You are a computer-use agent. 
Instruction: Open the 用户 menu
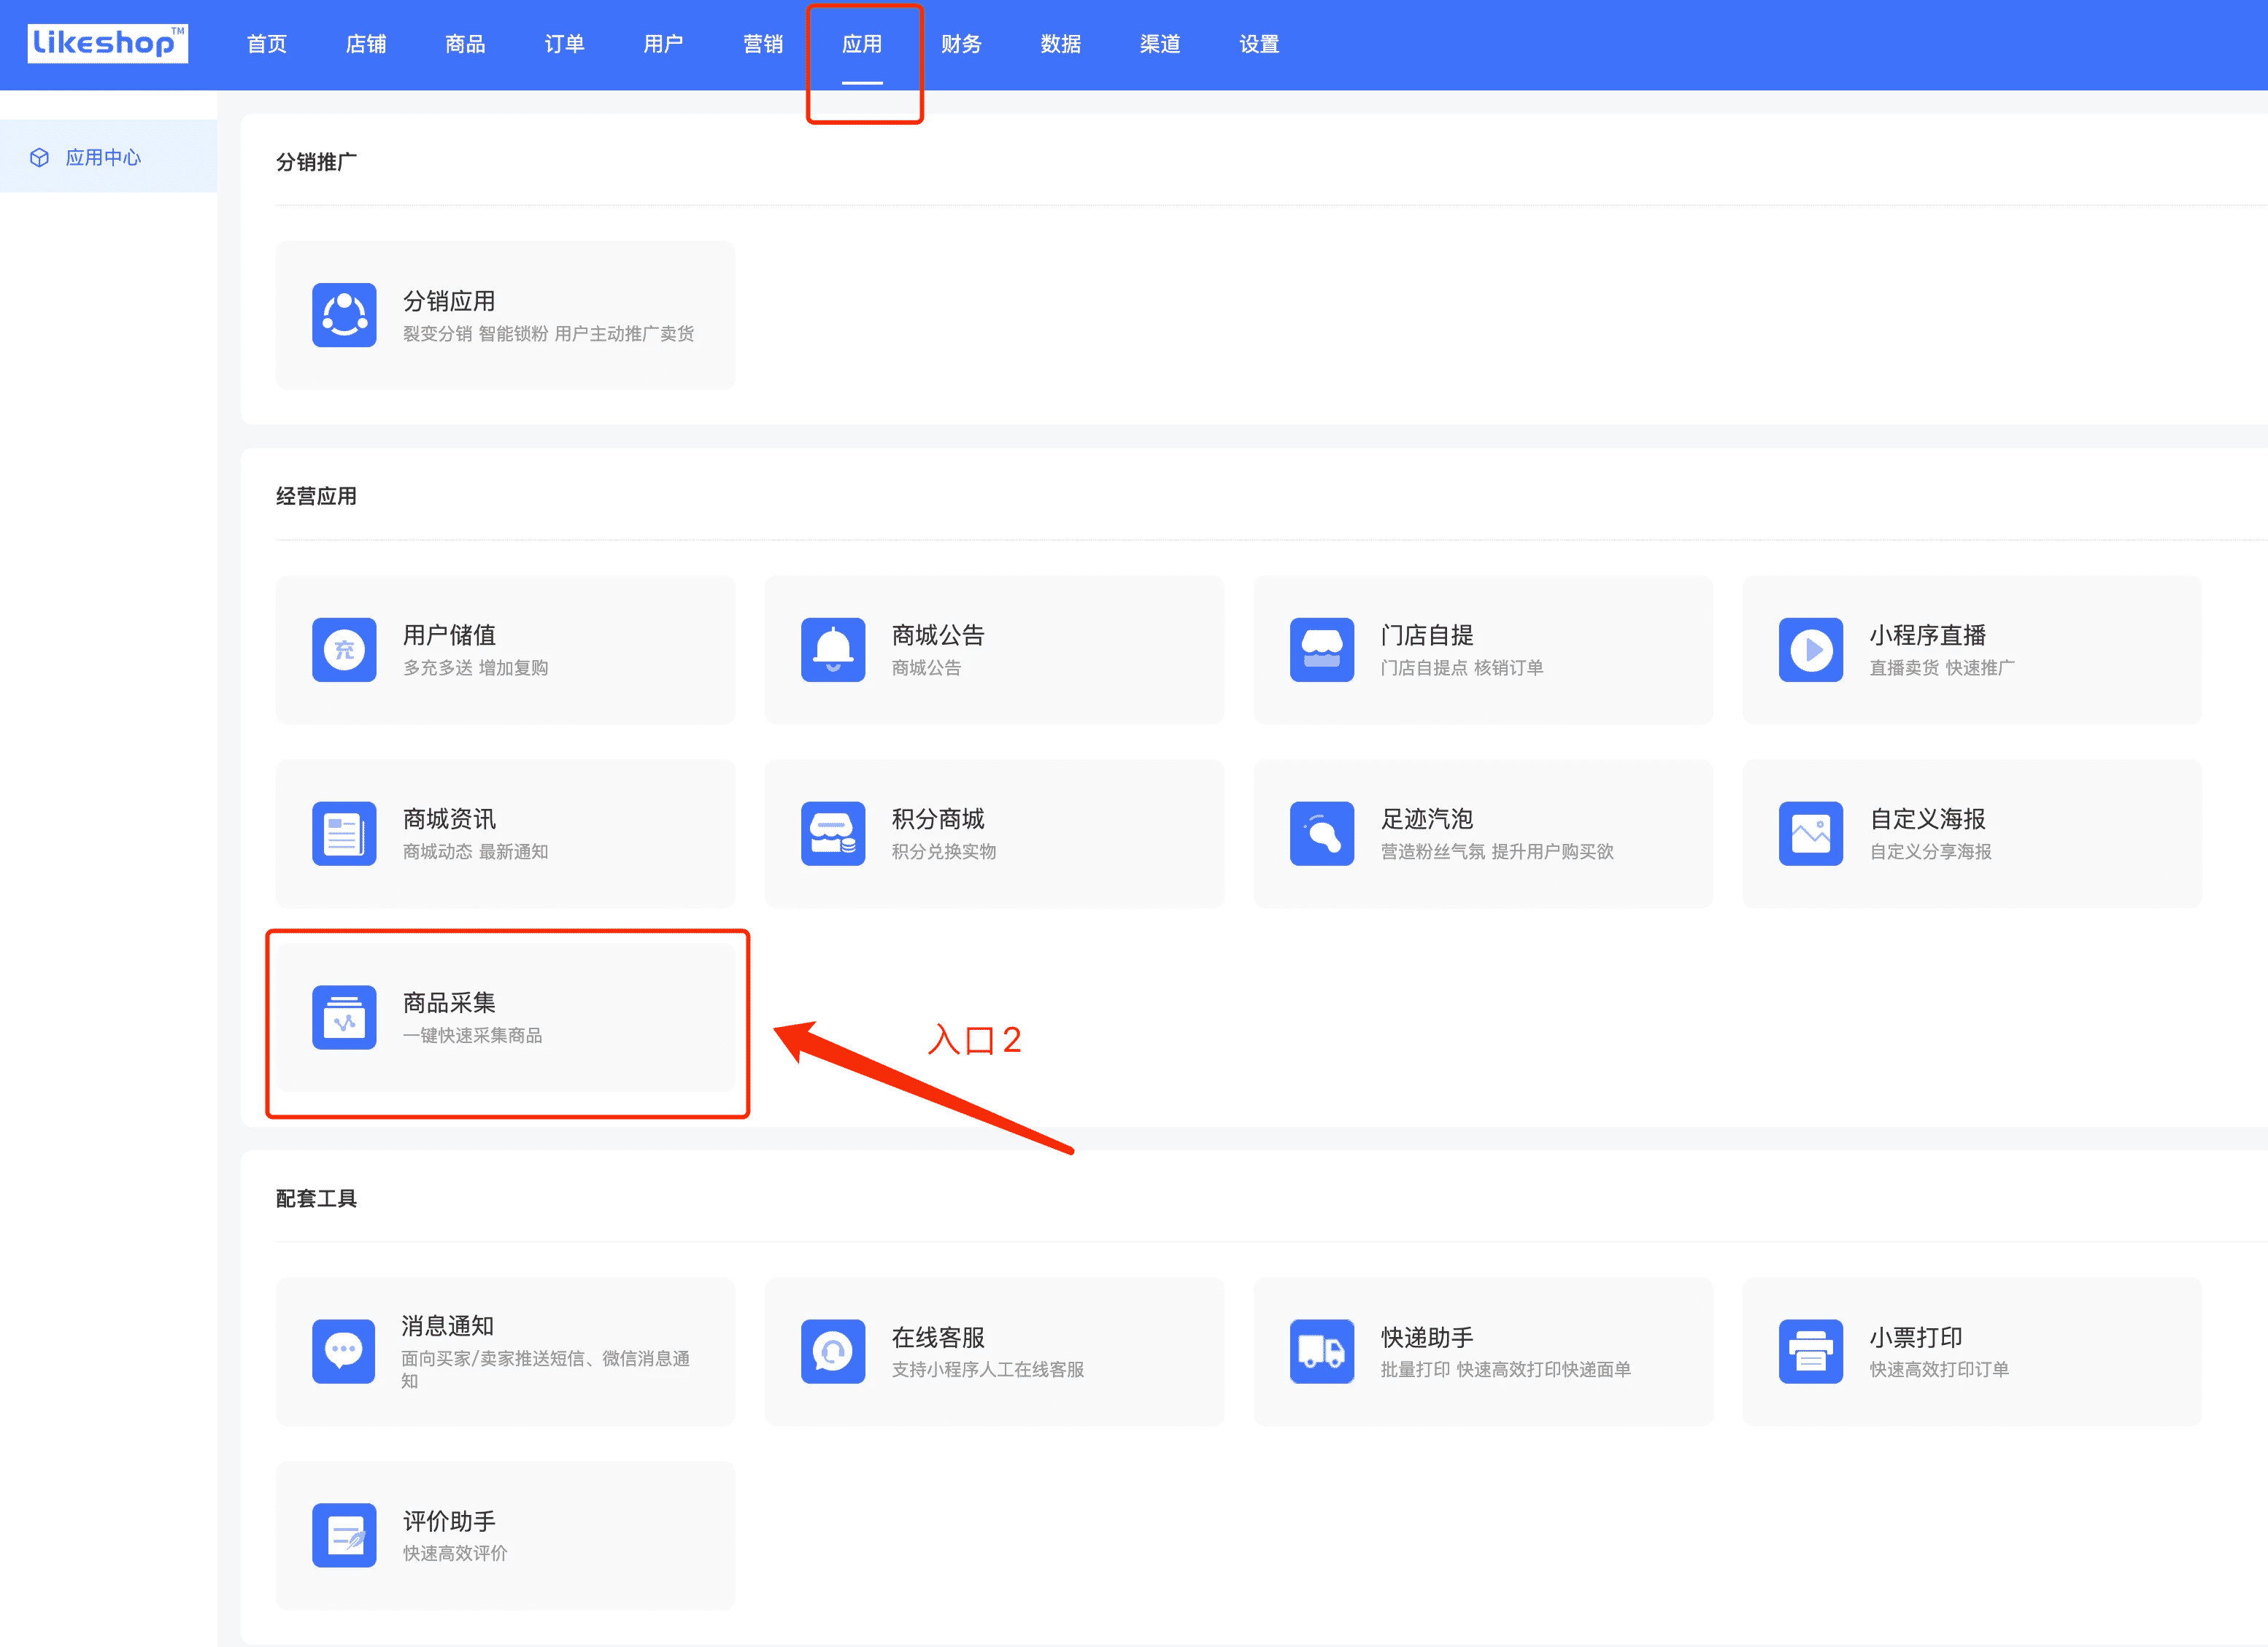[663, 44]
